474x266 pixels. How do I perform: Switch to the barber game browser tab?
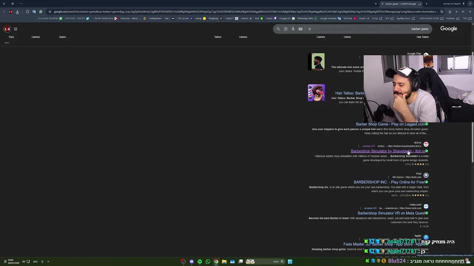(402, 4)
